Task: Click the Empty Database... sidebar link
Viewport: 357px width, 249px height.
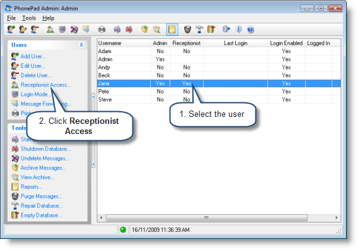Action: (x=41, y=216)
